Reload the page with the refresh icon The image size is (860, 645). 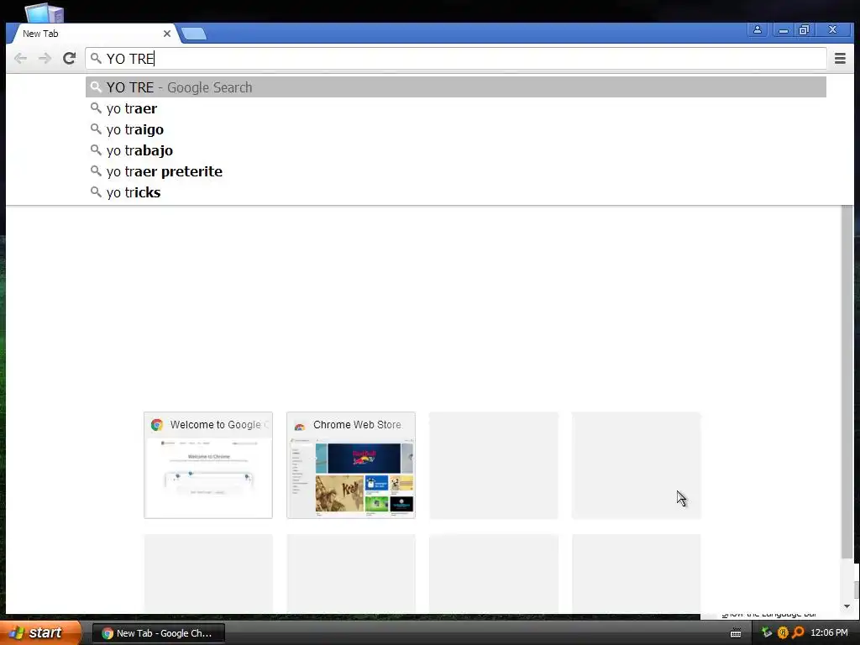(x=69, y=58)
